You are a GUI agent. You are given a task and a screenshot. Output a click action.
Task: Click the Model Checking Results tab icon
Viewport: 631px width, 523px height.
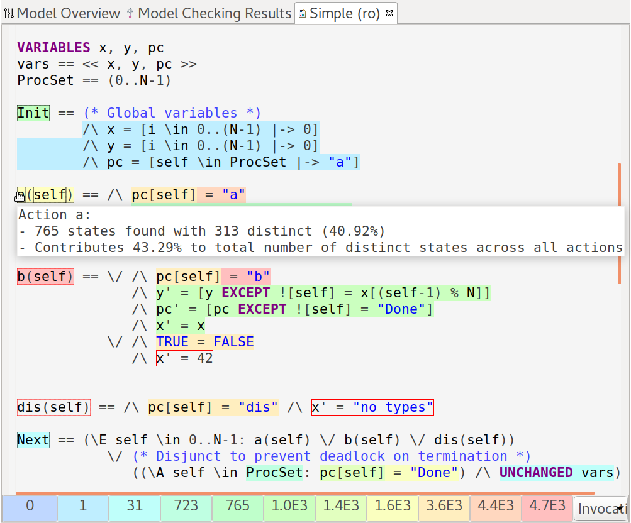tap(130, 13)
